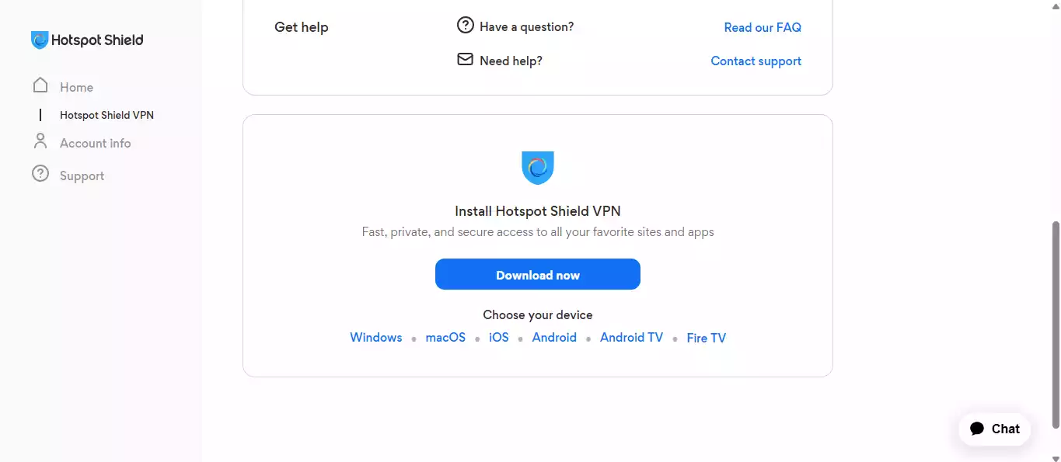Viewport: 1061px width, 462px height.
Task: Click the question mark icon beside Have a question
Action: (x=465, y=26)
